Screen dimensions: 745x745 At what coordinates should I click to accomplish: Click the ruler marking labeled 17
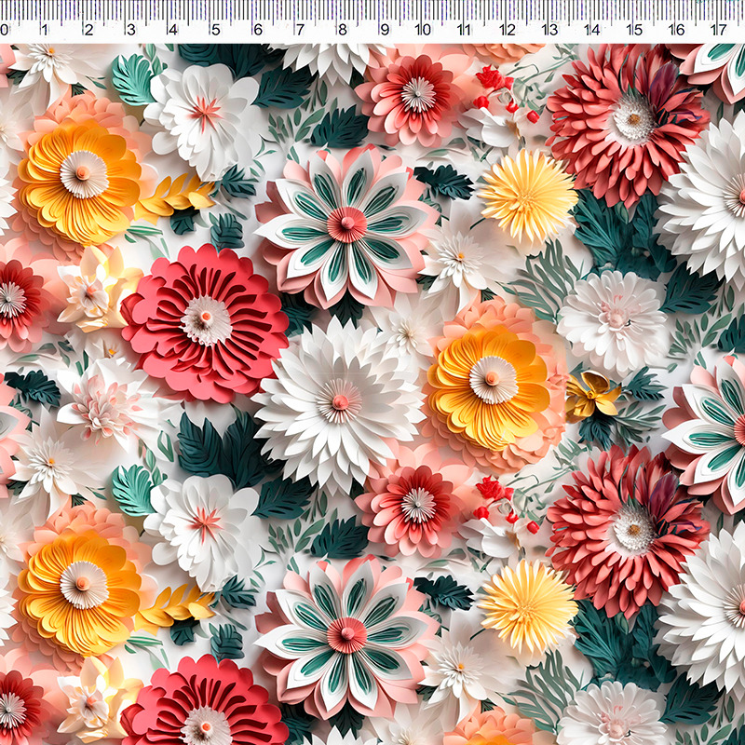(719, 30)
